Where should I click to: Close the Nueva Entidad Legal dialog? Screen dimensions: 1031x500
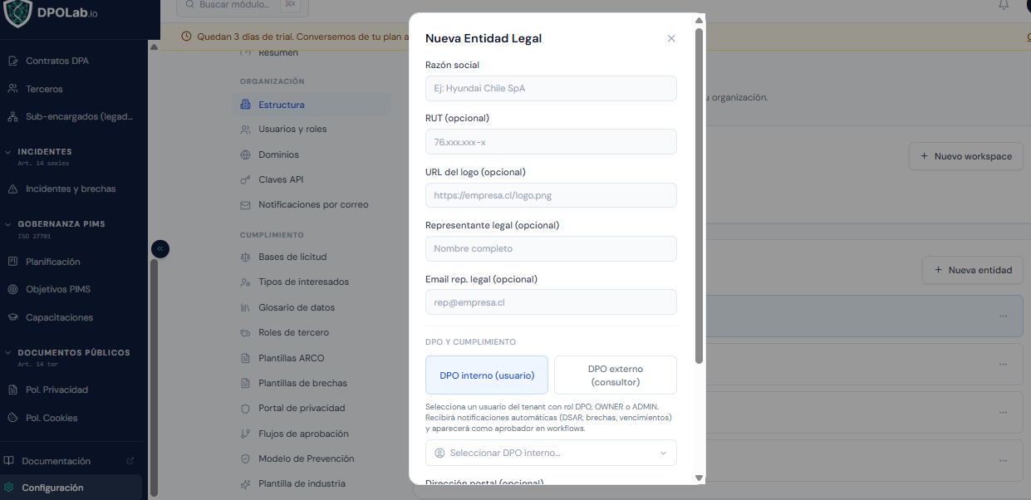671,38
